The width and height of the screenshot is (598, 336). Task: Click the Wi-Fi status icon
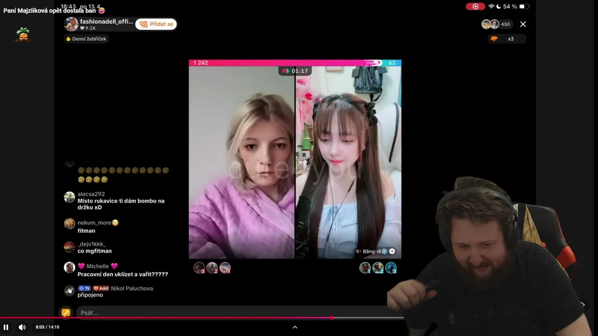click(x=491, y=7)
